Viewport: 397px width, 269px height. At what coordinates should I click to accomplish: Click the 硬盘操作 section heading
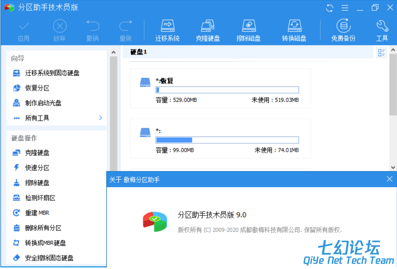click(x=24, y=138)
